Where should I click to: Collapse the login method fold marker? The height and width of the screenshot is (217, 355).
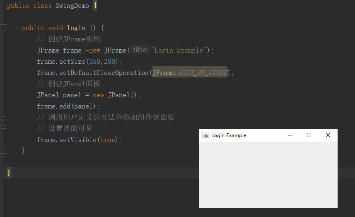[3, 28]
